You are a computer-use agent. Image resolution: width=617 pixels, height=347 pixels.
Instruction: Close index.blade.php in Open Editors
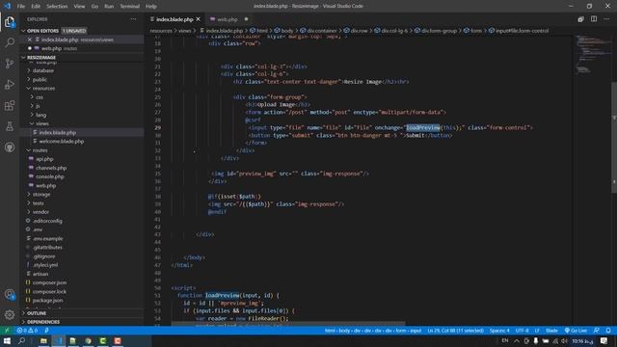click(30, 40)
